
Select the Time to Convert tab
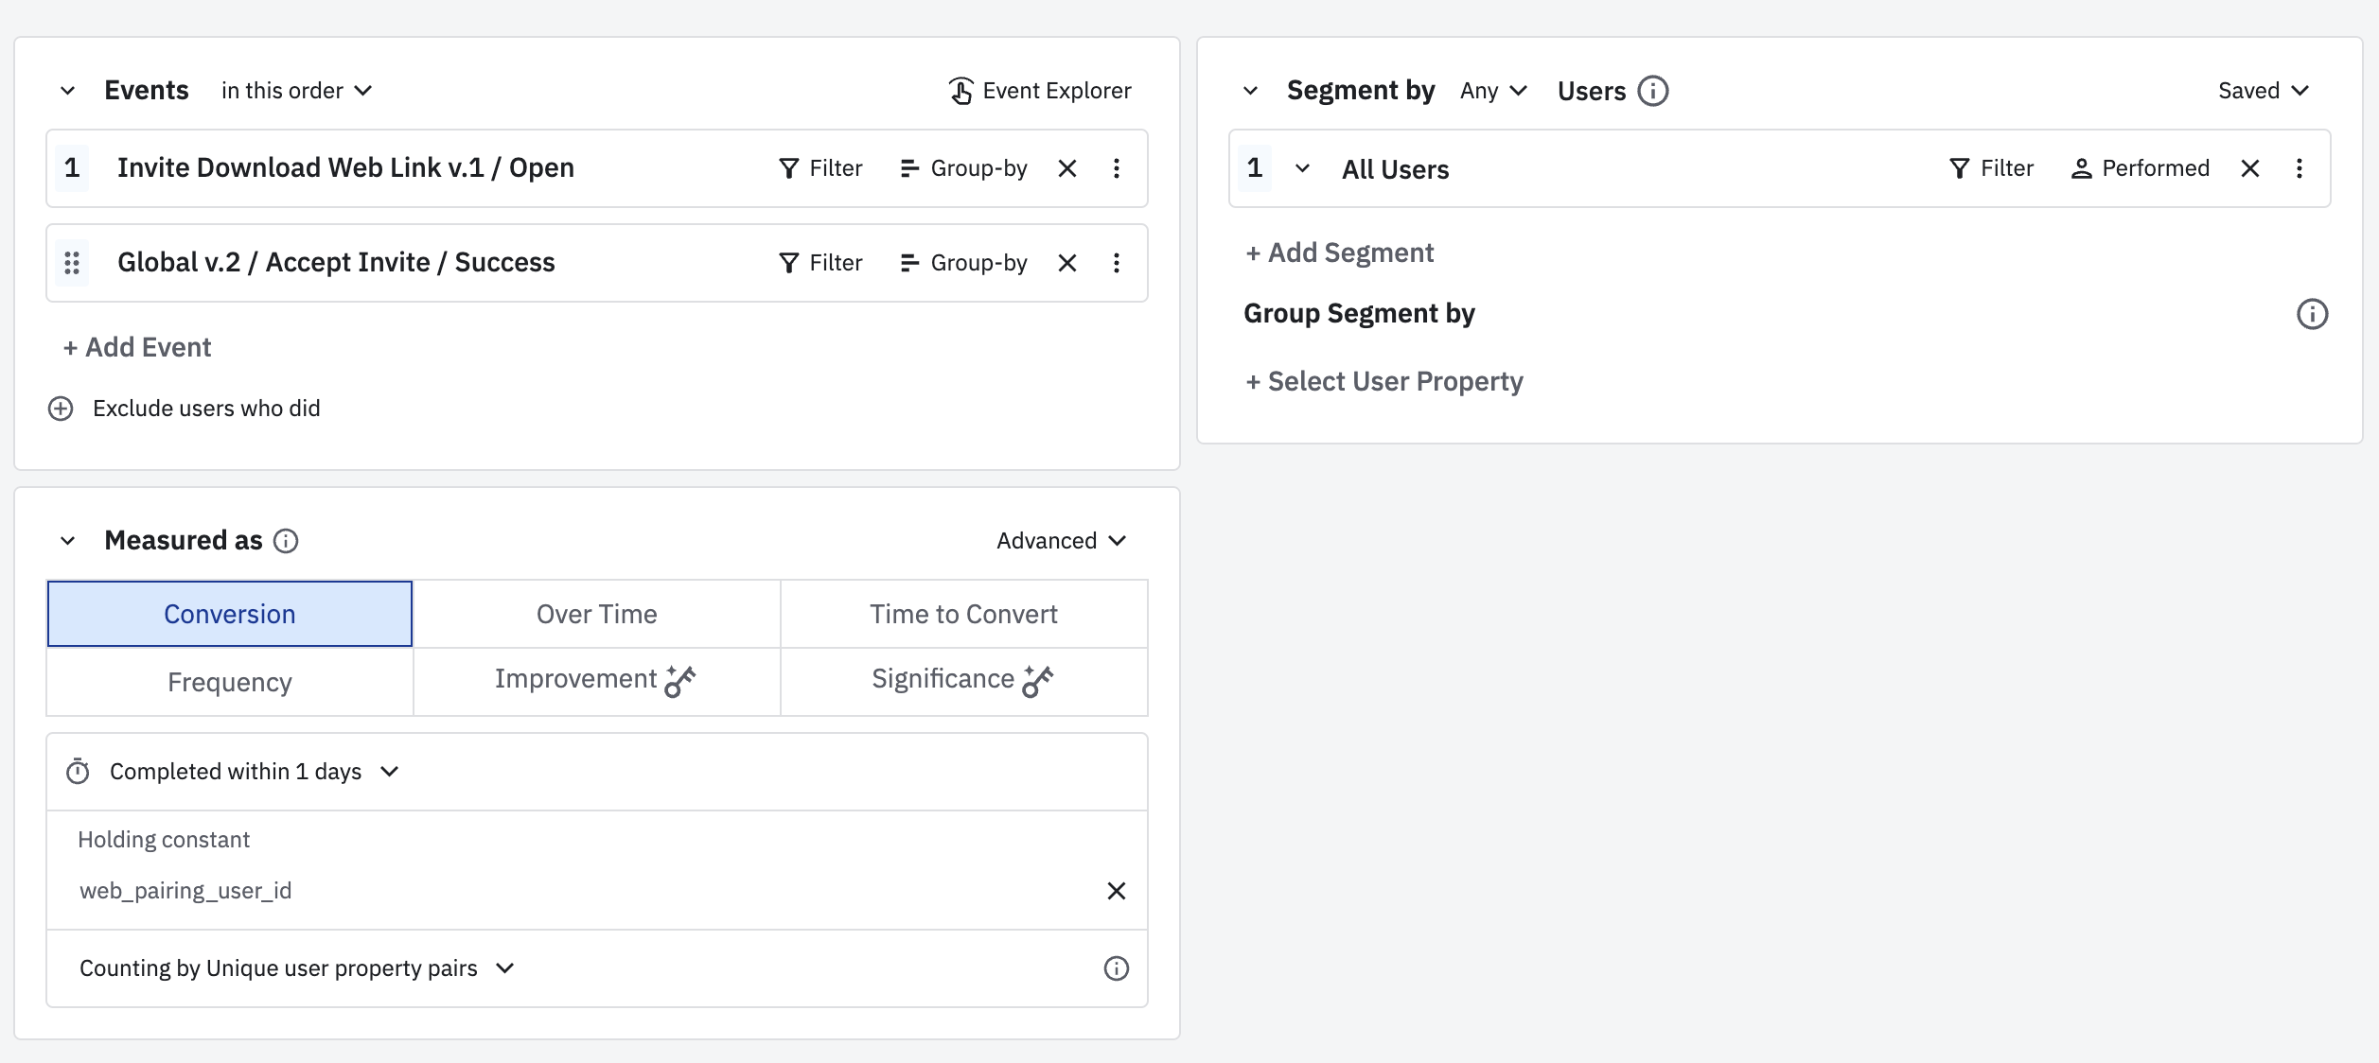point(963,614)
